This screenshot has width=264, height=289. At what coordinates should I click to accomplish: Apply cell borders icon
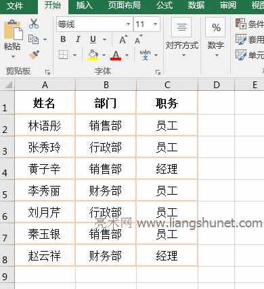pyautogui.click(x=63, y=55)
